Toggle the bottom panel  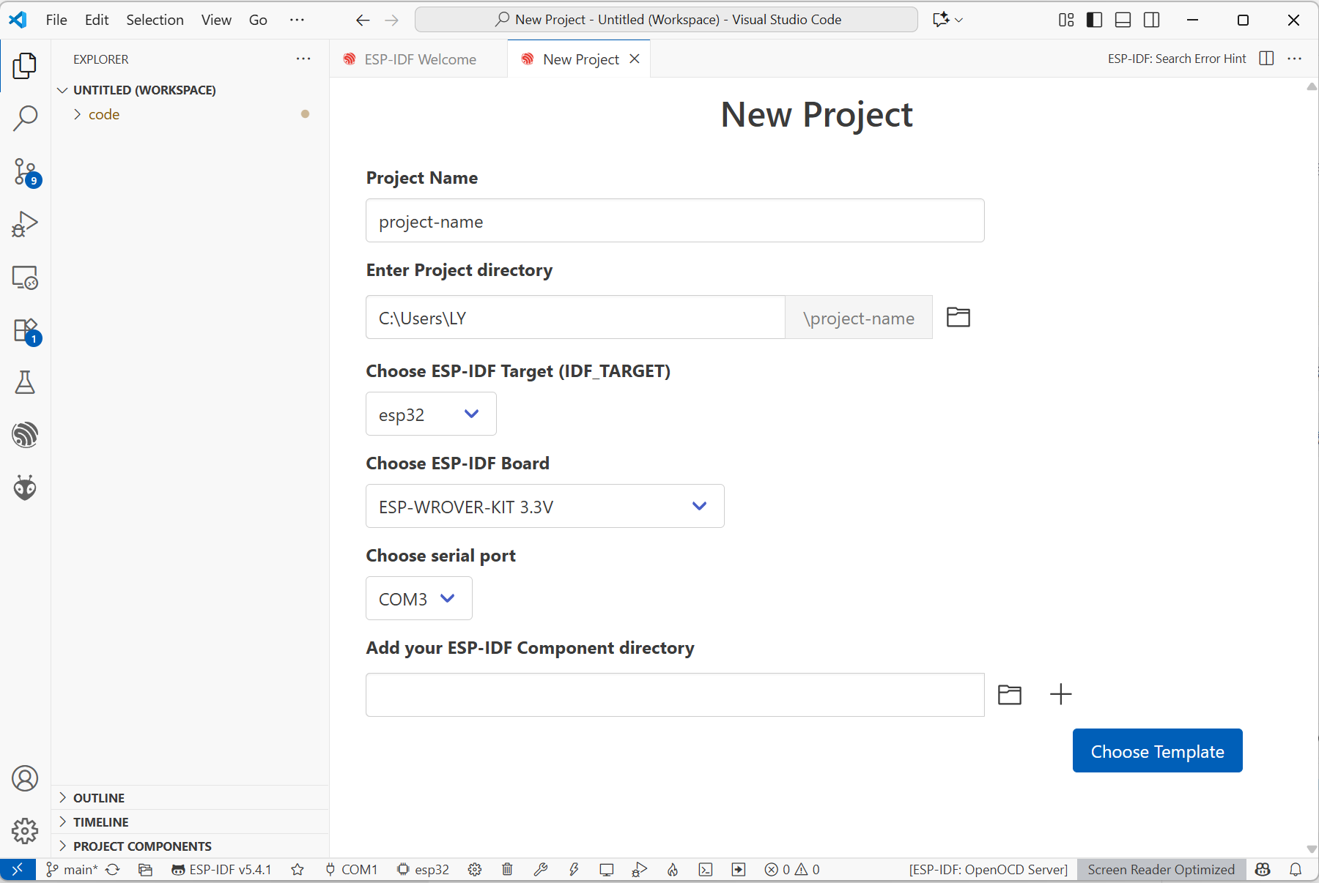click(x=1123, y=20)
